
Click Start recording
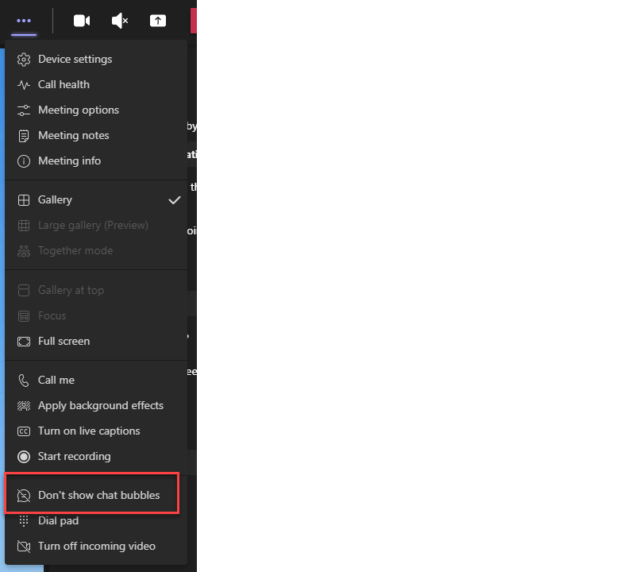[74, 456]
